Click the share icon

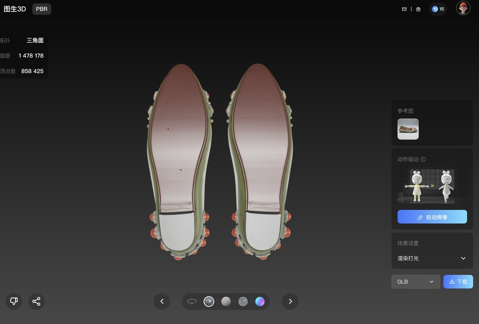(x=36, y=301)
